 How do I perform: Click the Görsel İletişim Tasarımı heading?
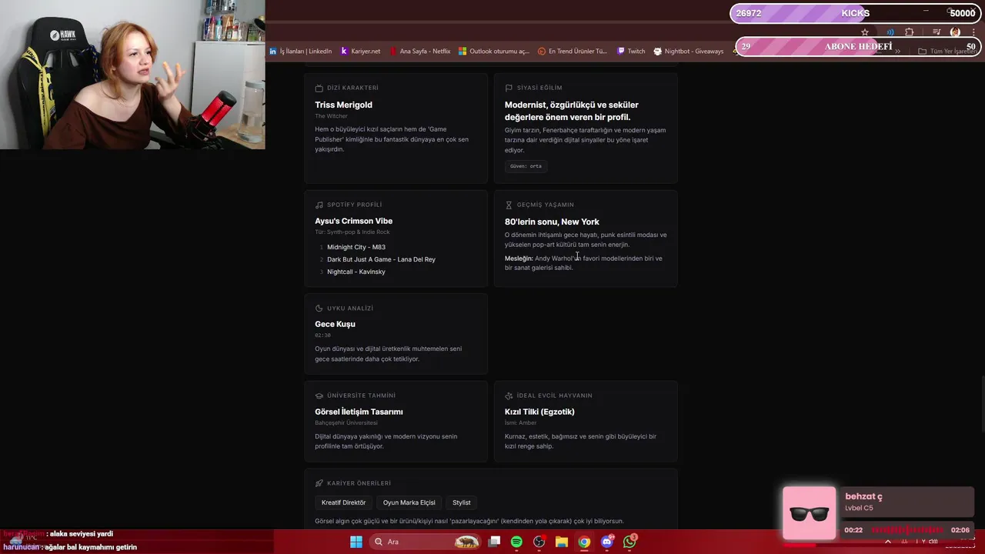click(x=359, y=412)
